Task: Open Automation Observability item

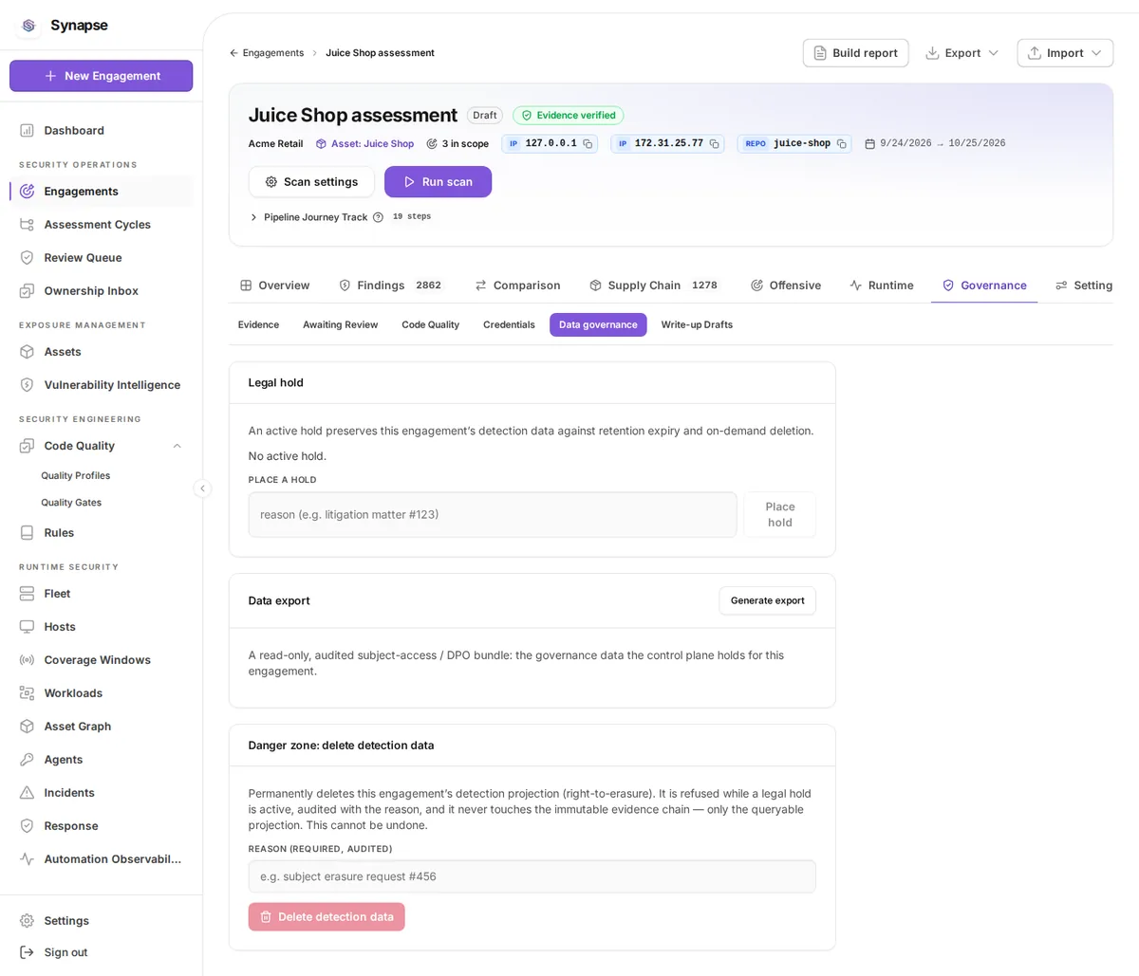Action: click(101, 858)
